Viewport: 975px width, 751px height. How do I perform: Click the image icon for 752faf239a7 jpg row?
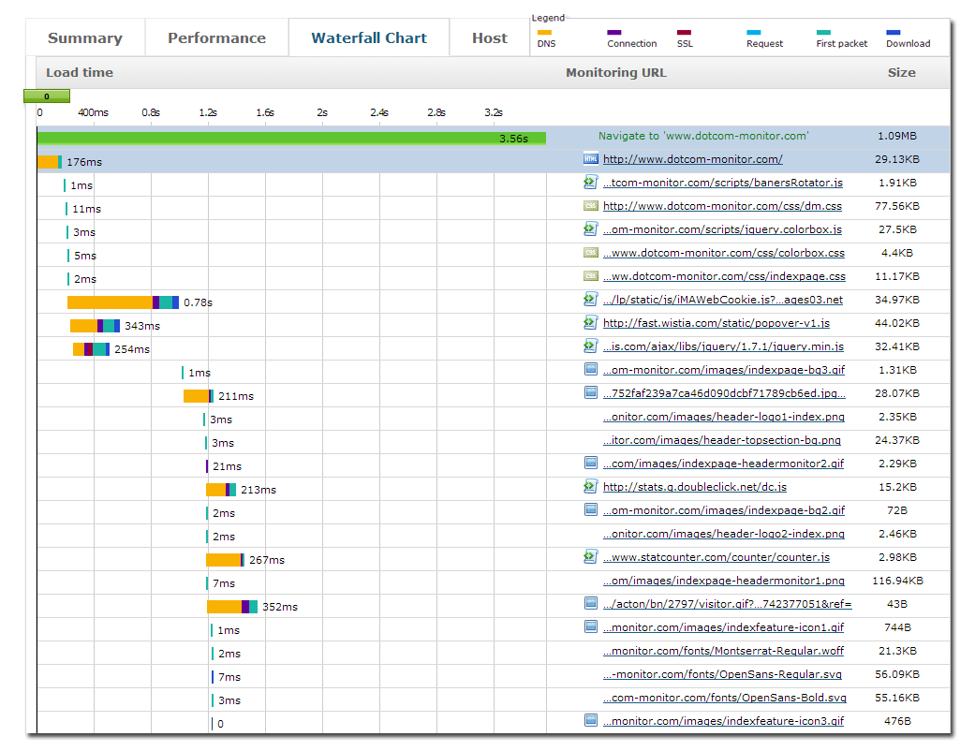(591, 392)
